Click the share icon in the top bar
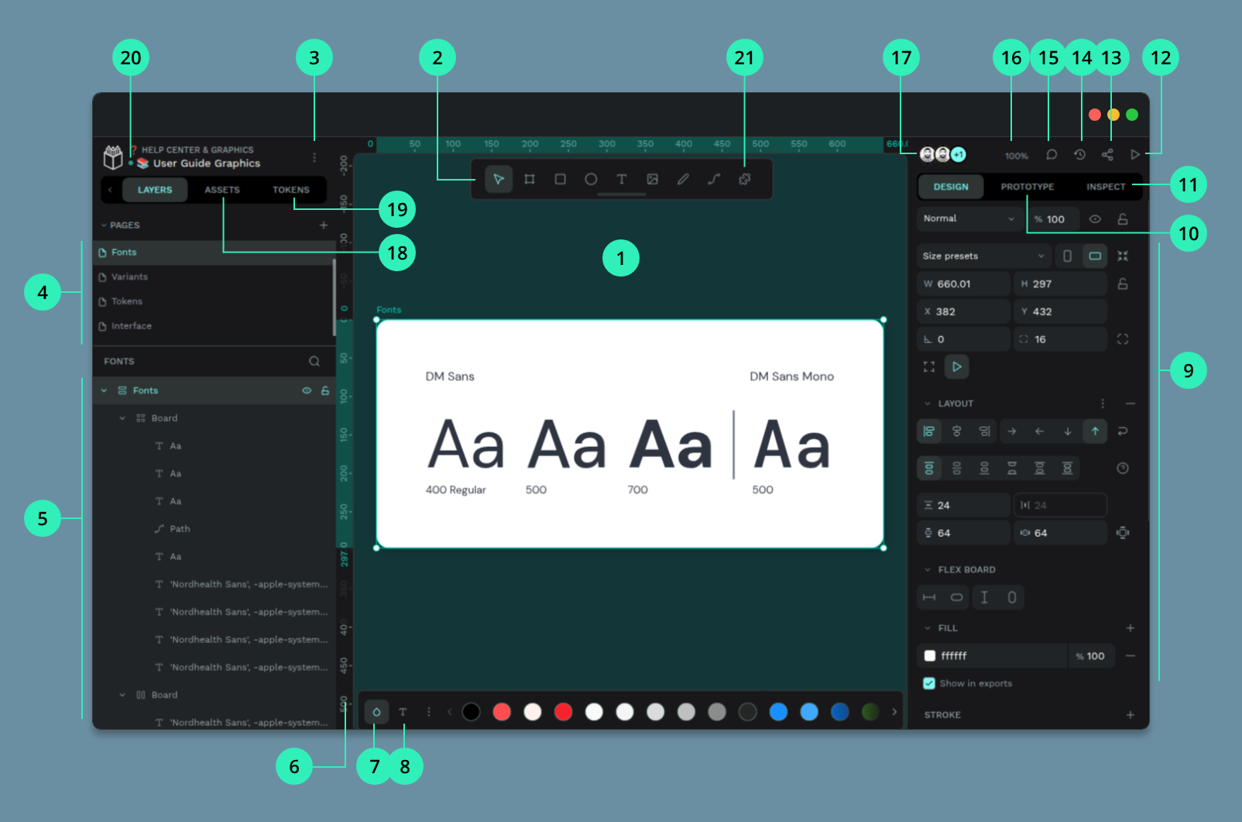 tap(1107, 155)
